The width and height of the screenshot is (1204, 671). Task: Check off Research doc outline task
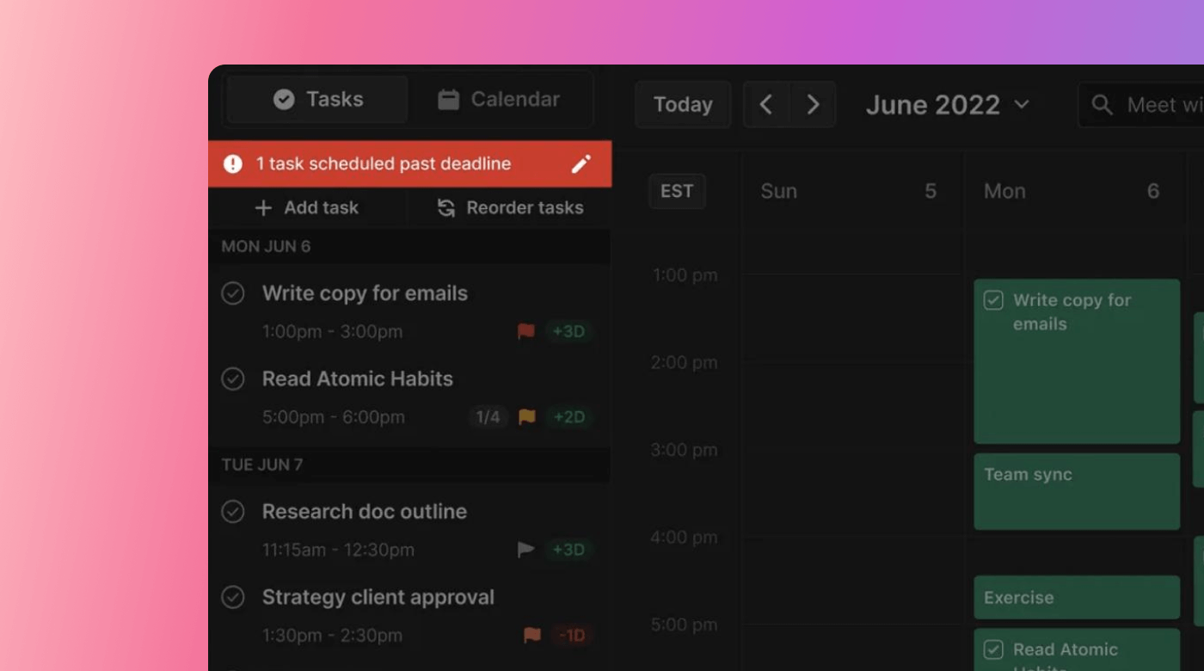[233, 512]
